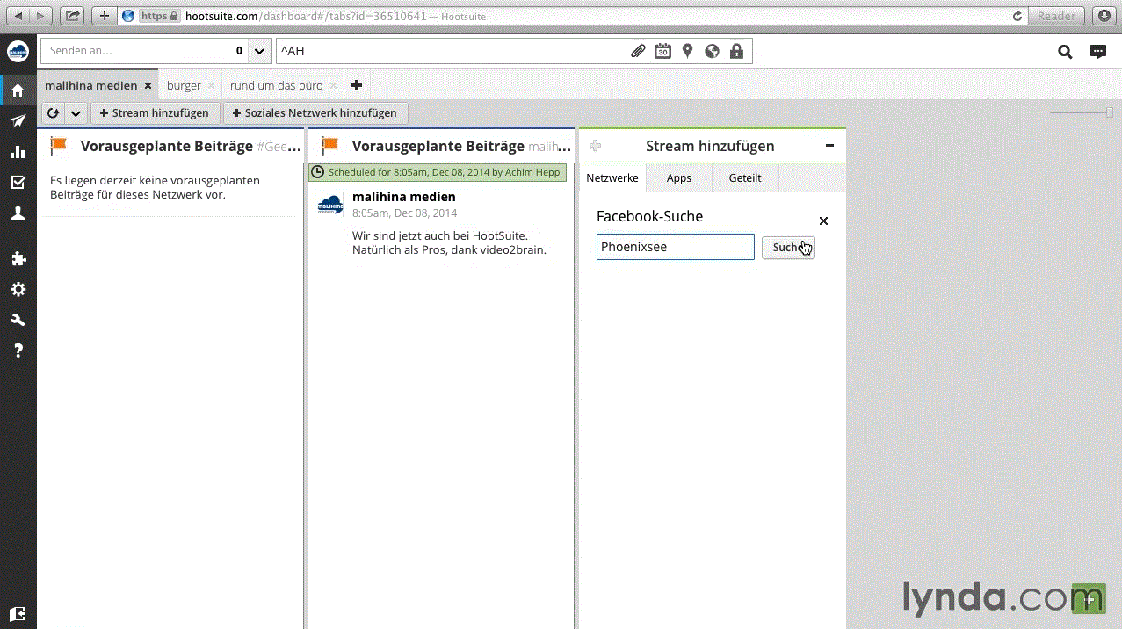The image size is (1122, 629).
Task: Close the malihina medien tab
Action: 148,86
